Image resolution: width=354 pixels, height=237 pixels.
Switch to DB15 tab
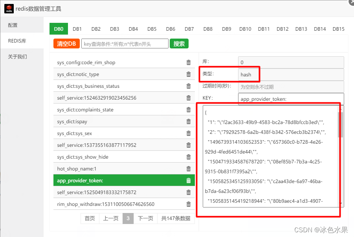pos(339,29)
